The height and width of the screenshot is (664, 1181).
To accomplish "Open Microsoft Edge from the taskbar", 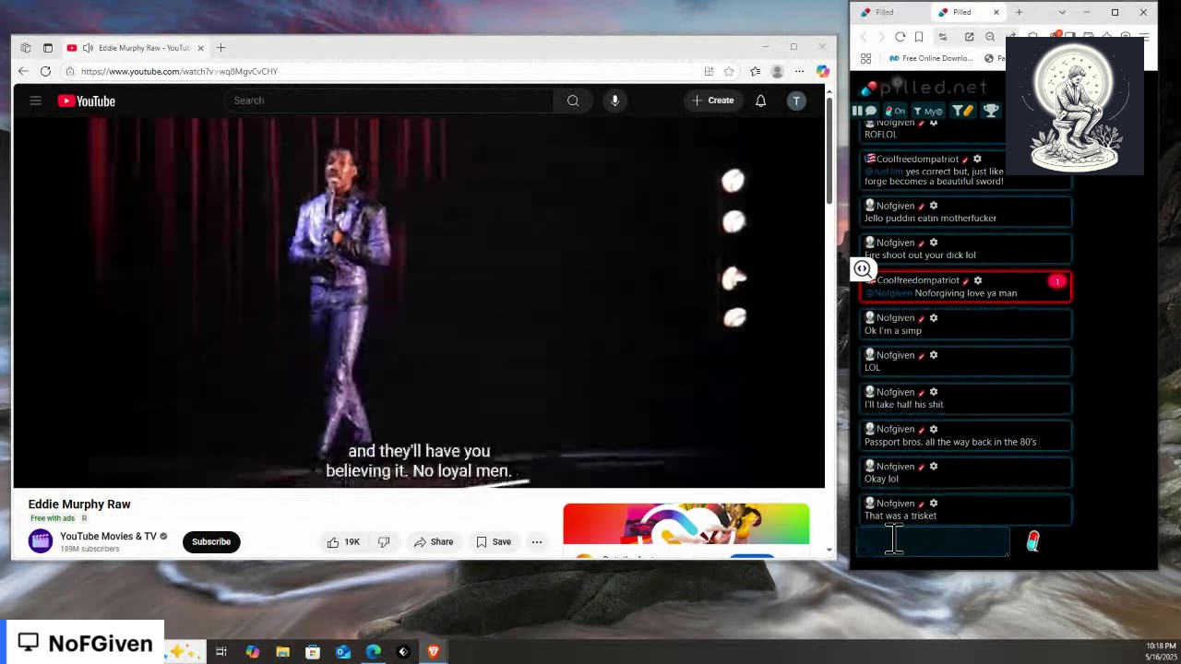I will coord(373,652).
